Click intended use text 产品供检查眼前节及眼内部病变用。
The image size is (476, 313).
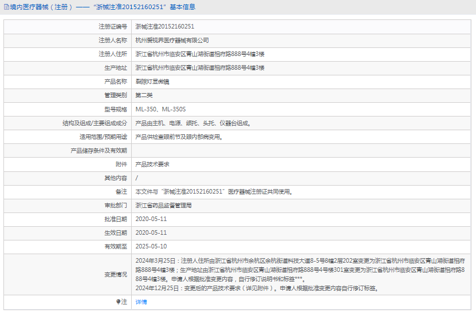click(179, 137)
